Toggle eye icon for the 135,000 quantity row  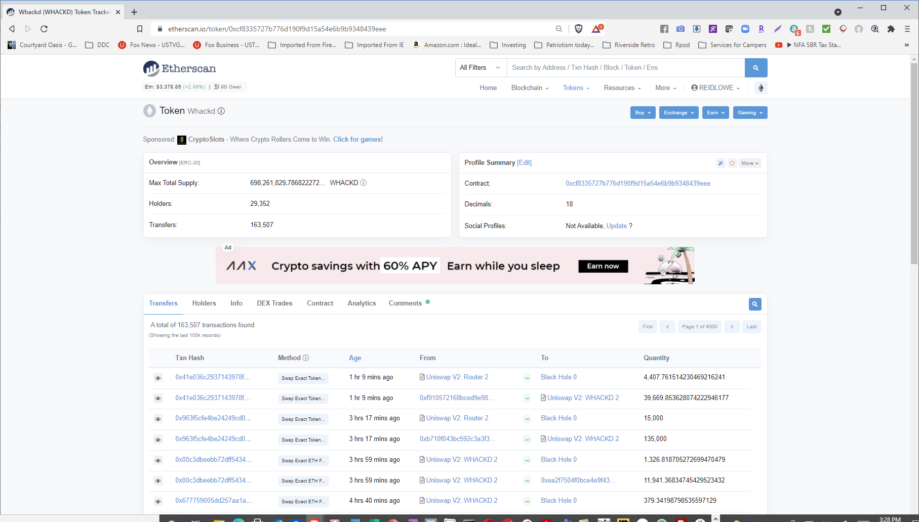click(158, 440)
